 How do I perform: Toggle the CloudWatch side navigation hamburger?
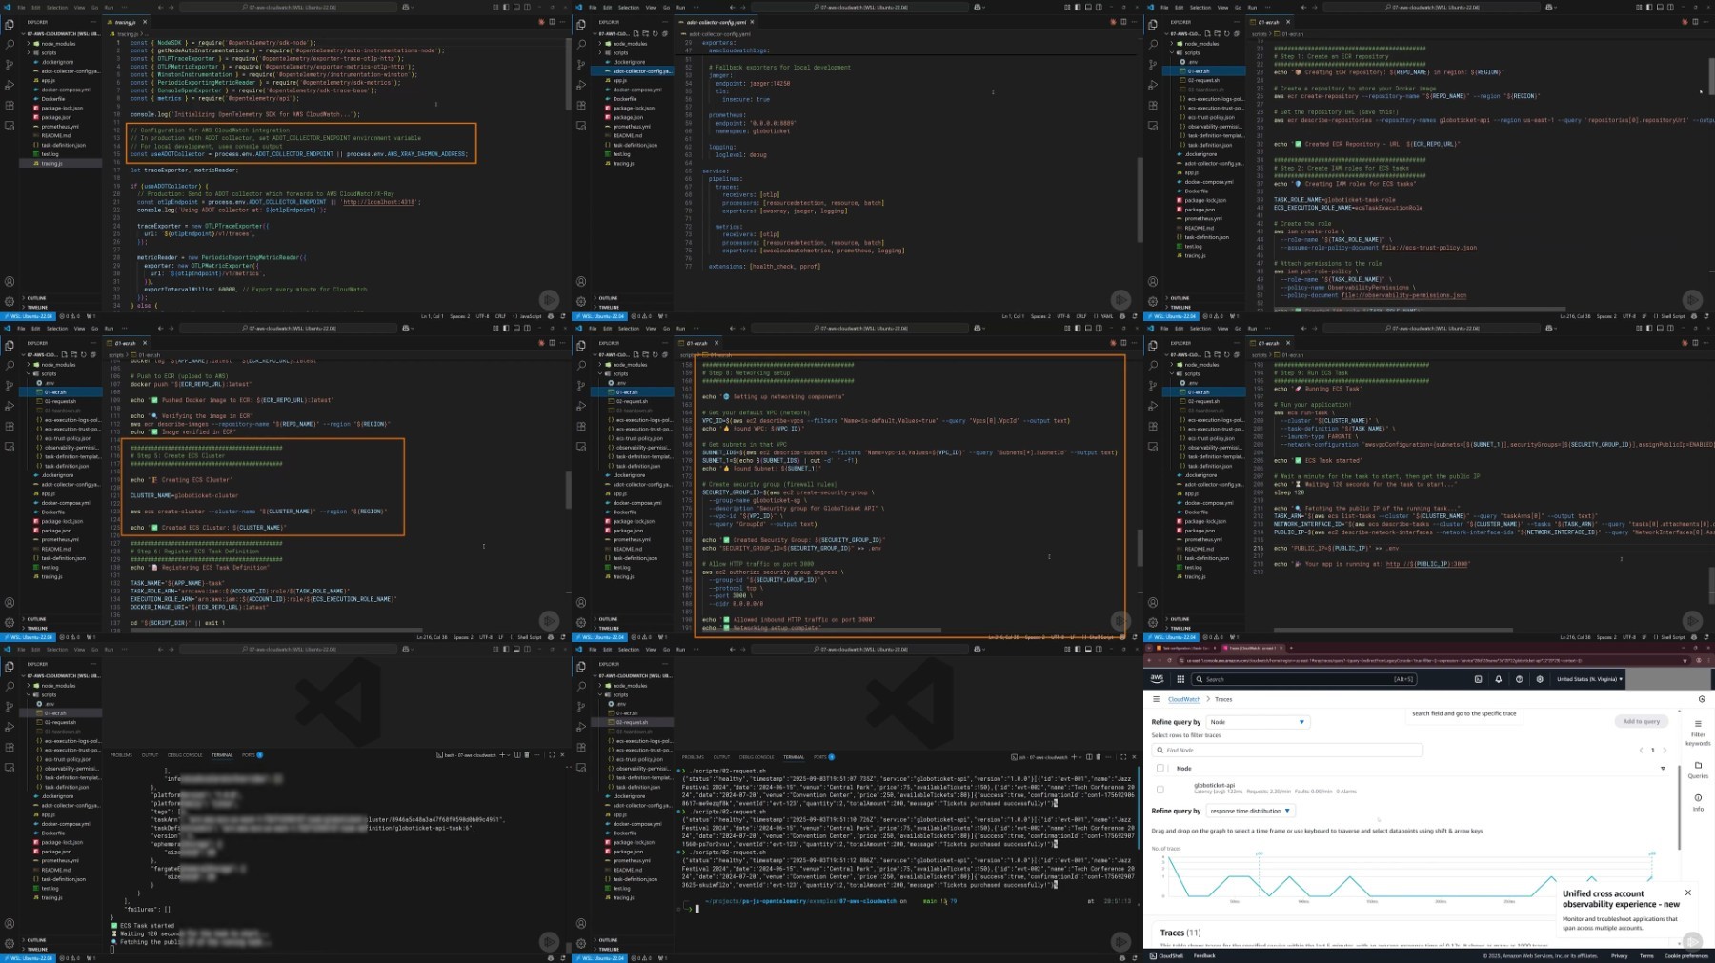pos(1156,699)
